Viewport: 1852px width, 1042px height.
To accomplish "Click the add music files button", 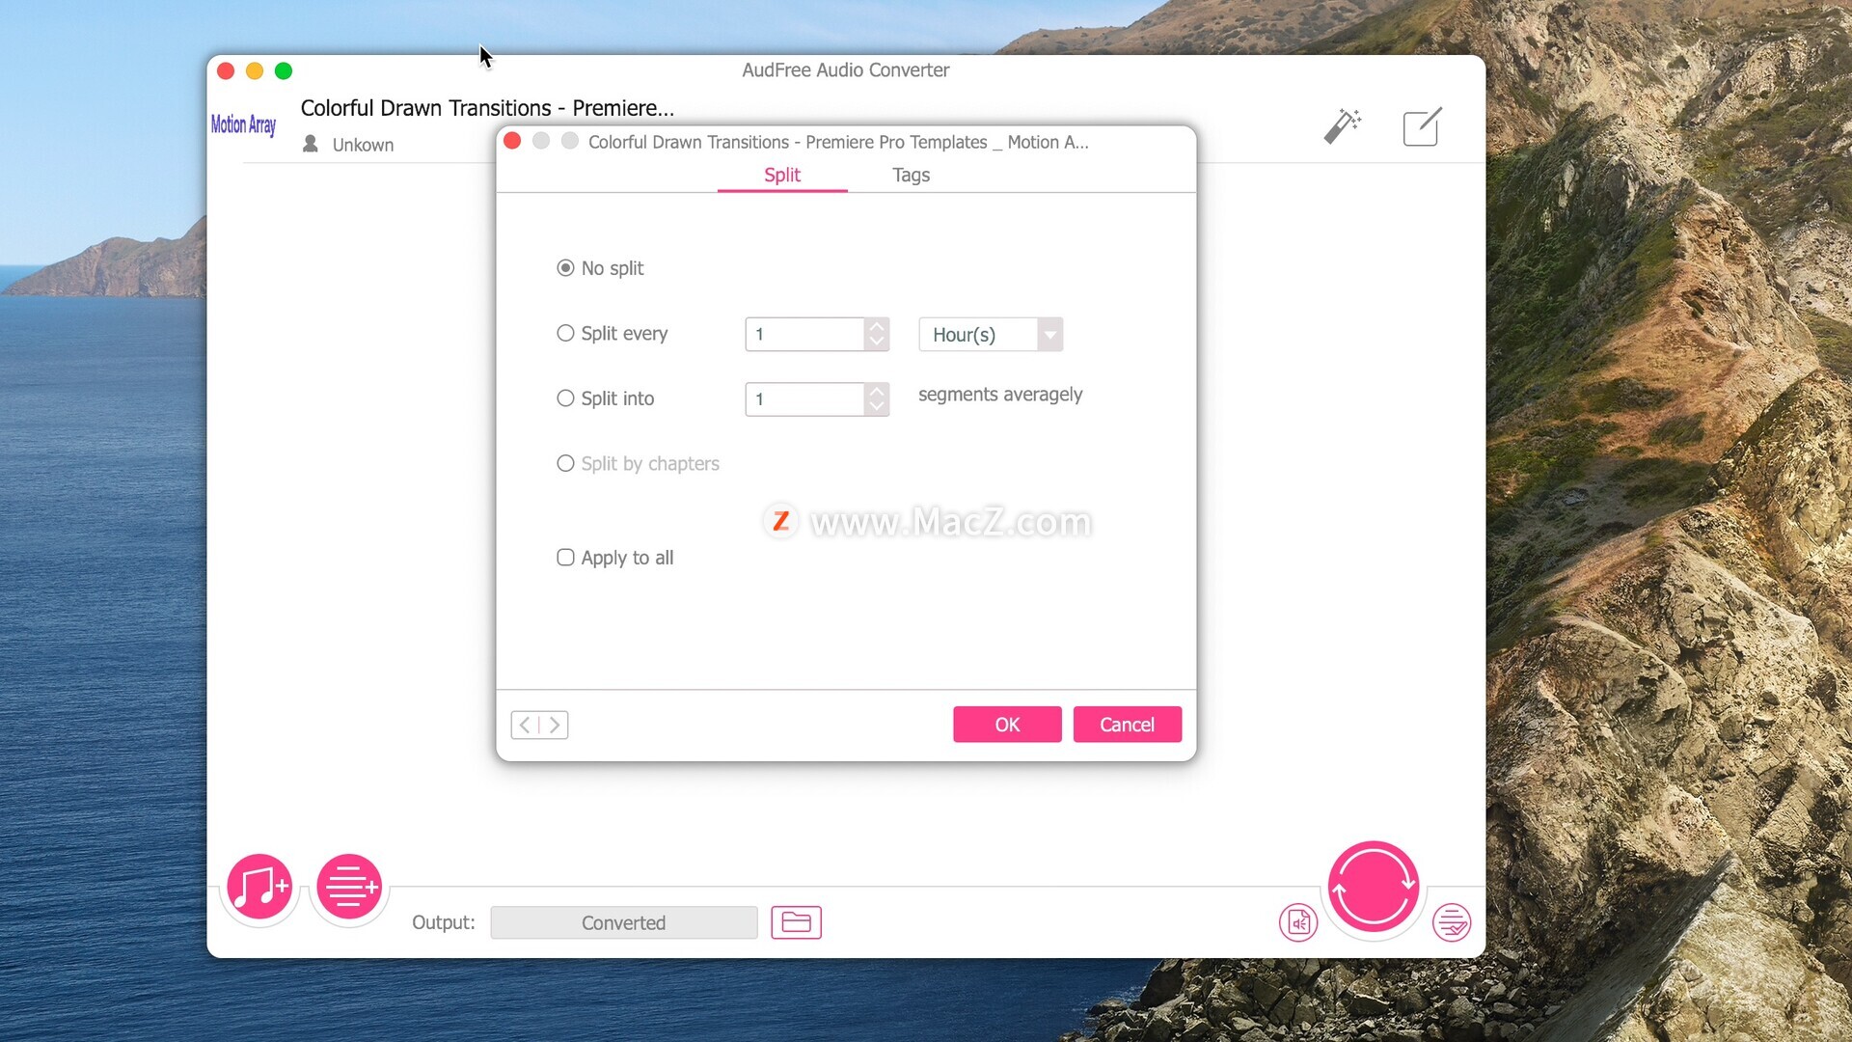I will 259,886.
